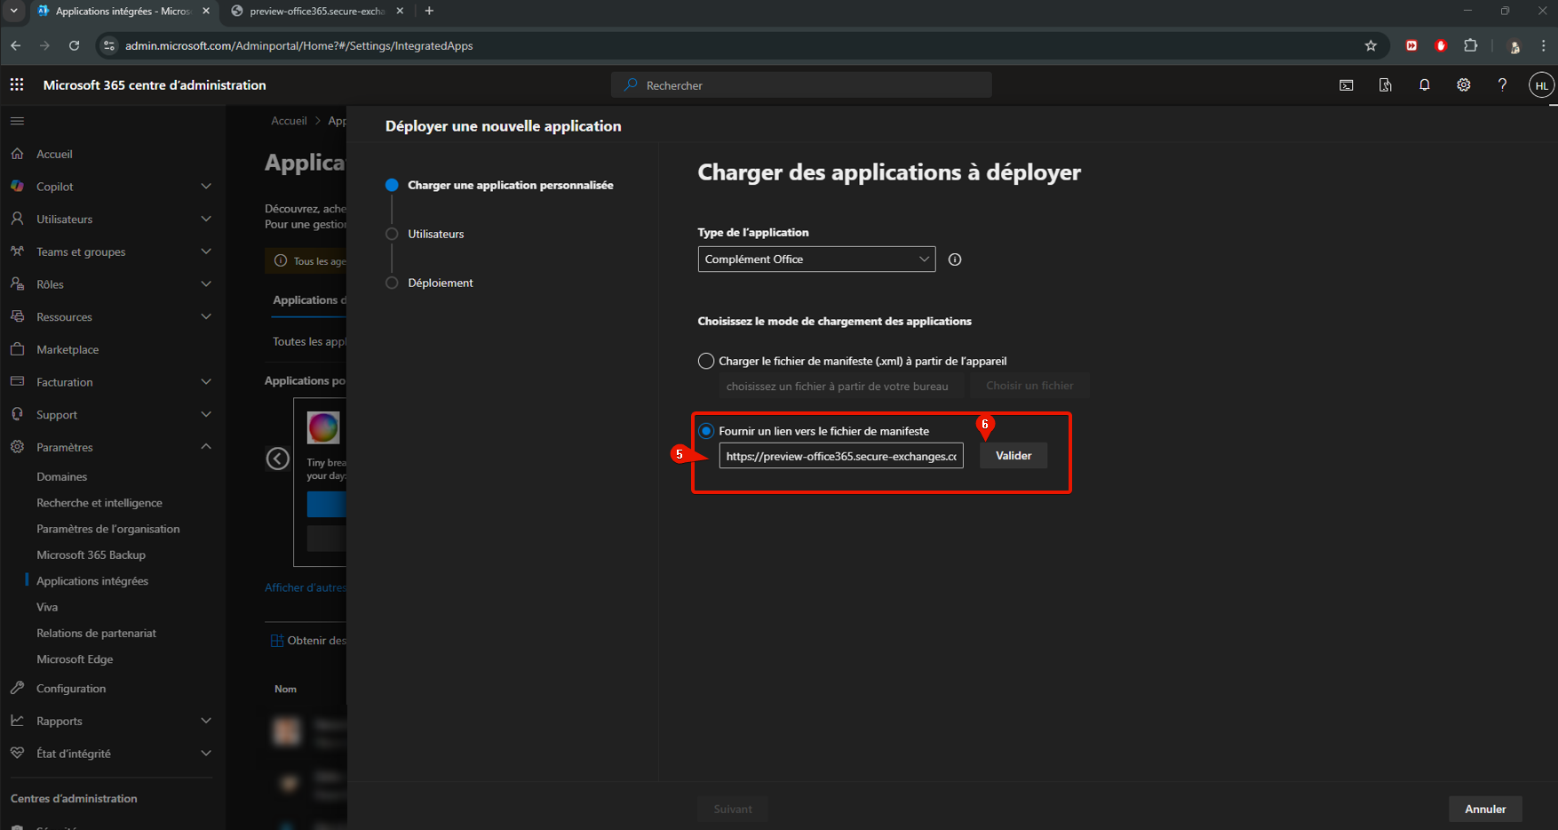Click the browser address bar URL
1558x830 pixels.
coord(298,45)
